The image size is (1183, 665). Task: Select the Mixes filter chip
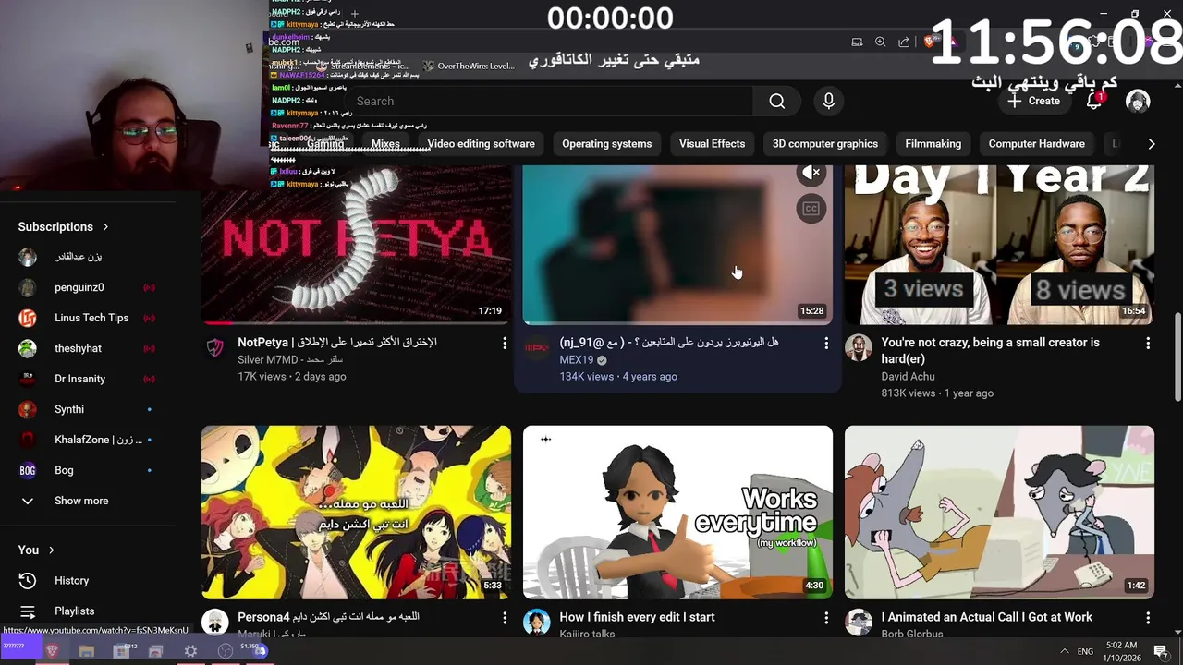[x=385, y=144]
